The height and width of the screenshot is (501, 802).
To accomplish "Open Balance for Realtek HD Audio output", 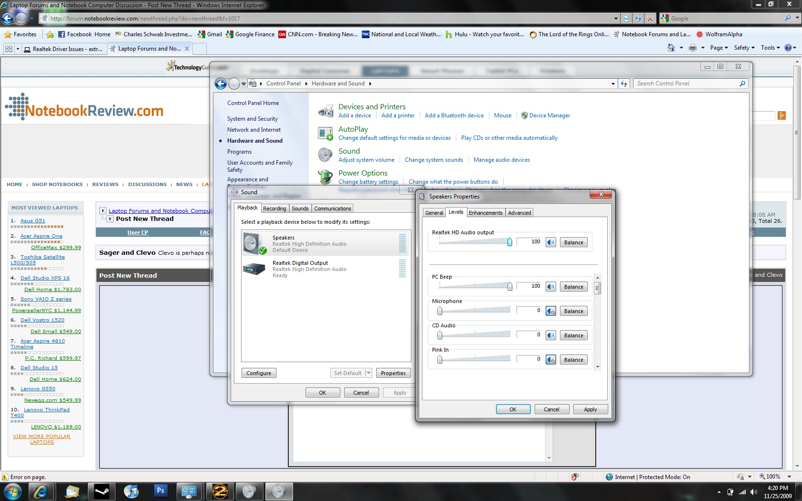I will point(574,242).
